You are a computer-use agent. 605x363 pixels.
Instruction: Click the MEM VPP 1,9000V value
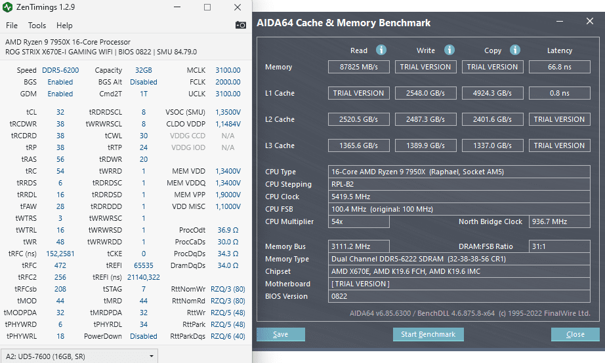[x=228, y=195]
